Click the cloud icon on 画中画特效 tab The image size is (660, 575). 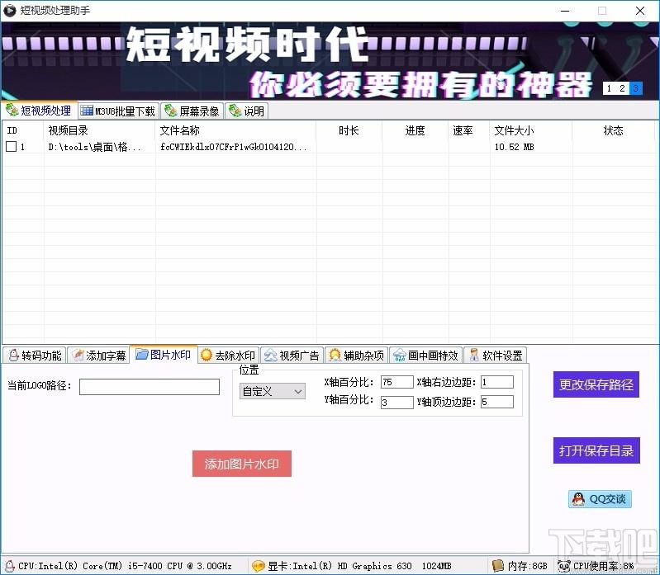399,356
